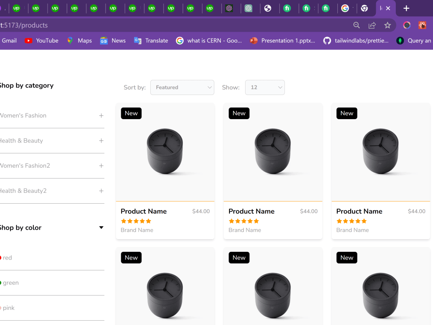Click the Shop by category heading
Image resolution: width=433 pixels, height=325 pixels.
tap(26, 85)
